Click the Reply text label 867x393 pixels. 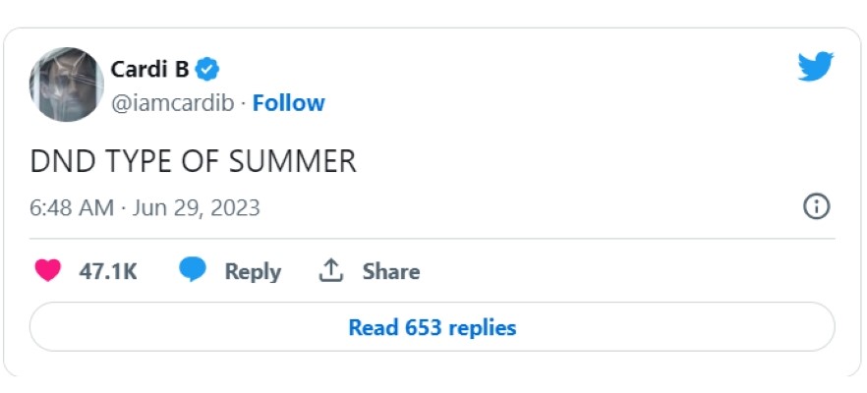click(253, 271)
